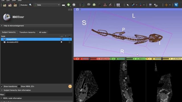Capture a screenshot with camera icon

(150, 5)
